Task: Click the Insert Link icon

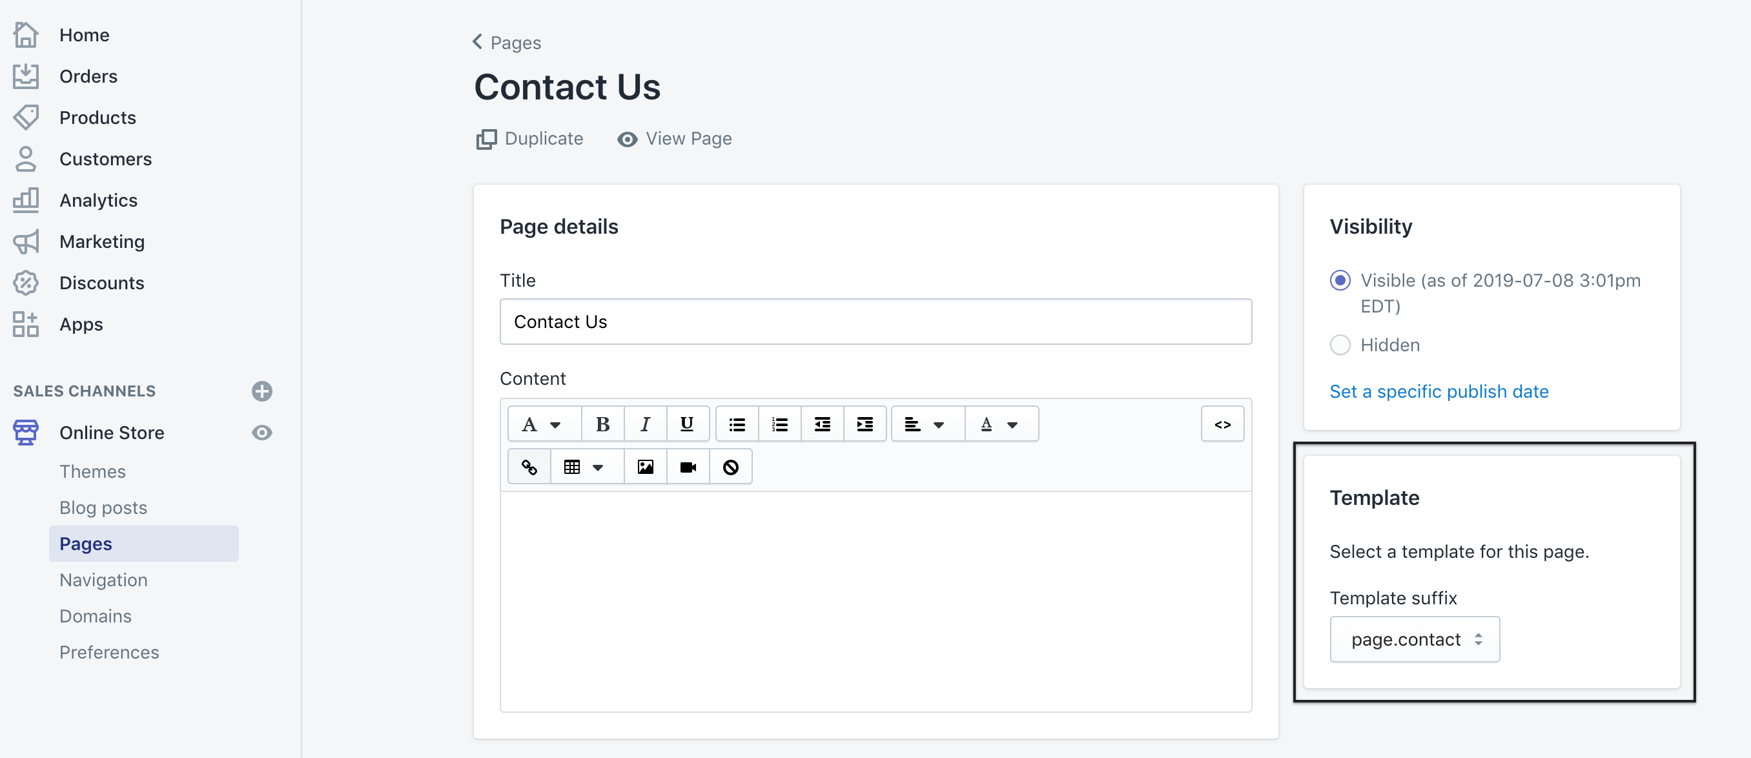Action: 528,467
